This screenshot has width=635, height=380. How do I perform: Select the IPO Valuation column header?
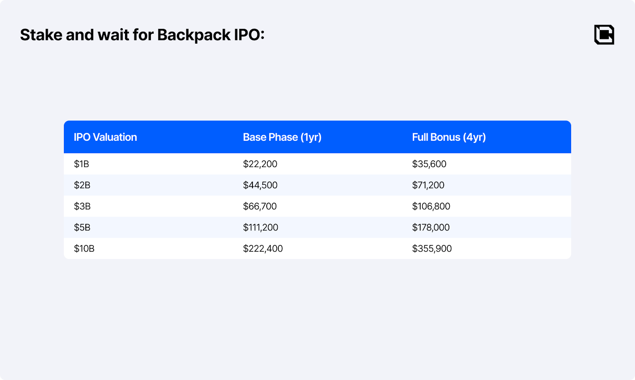(x=105, y=137)
